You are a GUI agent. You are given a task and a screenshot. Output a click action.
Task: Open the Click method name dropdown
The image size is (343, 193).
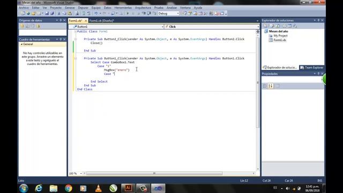coord(258,27)
